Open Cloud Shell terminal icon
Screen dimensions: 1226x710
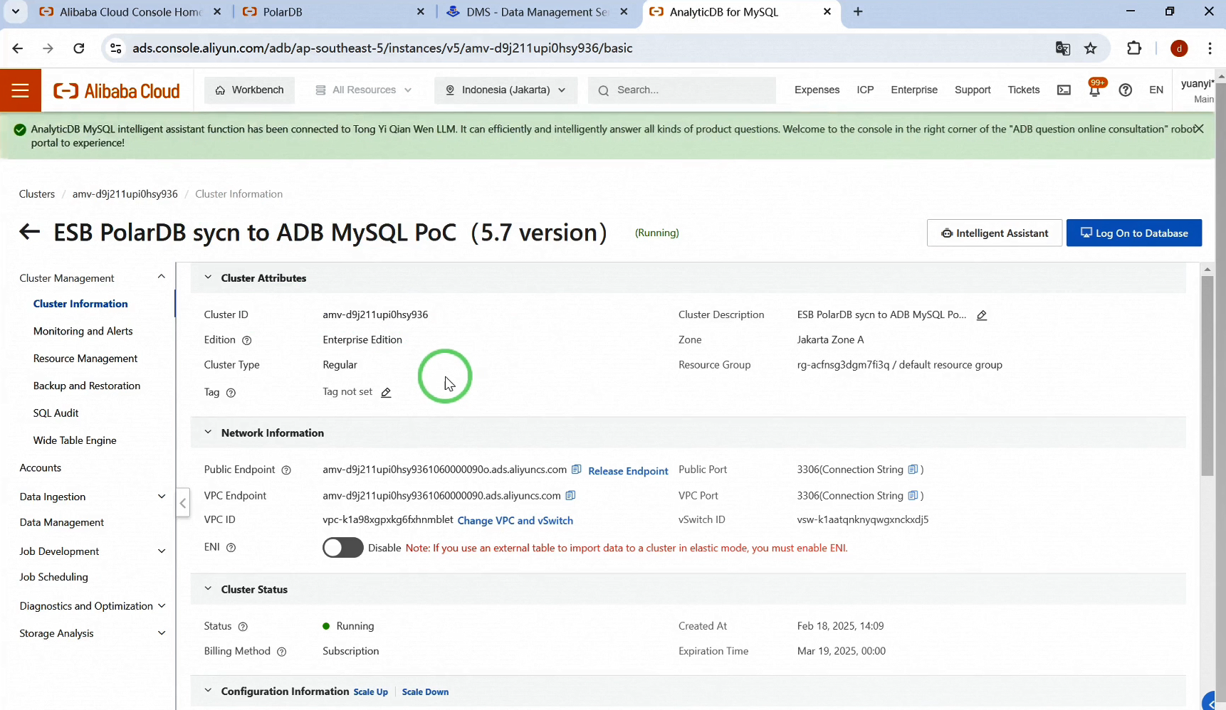click(1064, 90)
